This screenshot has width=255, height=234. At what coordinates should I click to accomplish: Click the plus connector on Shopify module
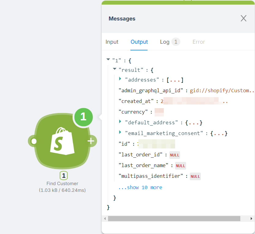(x=91, y=141)
